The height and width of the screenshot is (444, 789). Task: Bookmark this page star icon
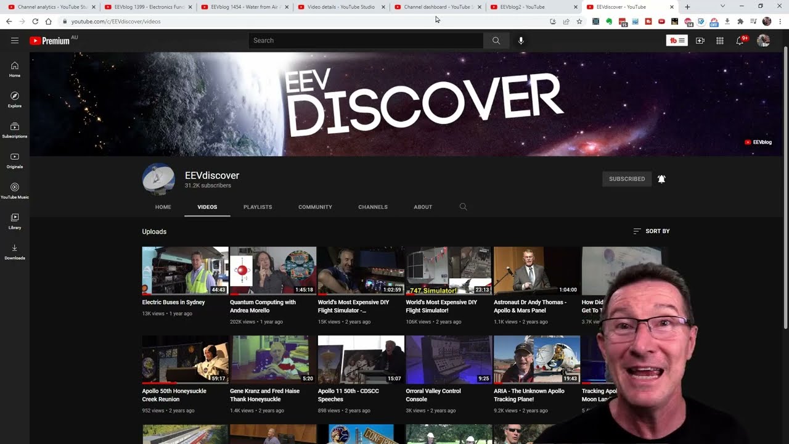(x=579, y=21)
